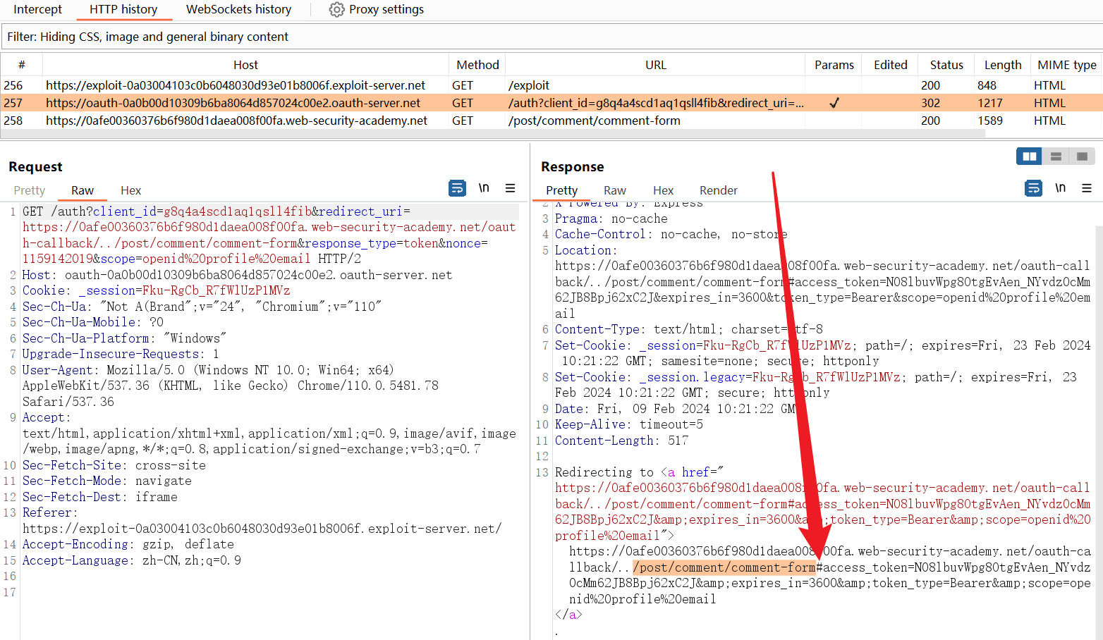This screenshot has height=640, width=1103.
Task: Sort history by the Edited column
Action: [891, 65]
